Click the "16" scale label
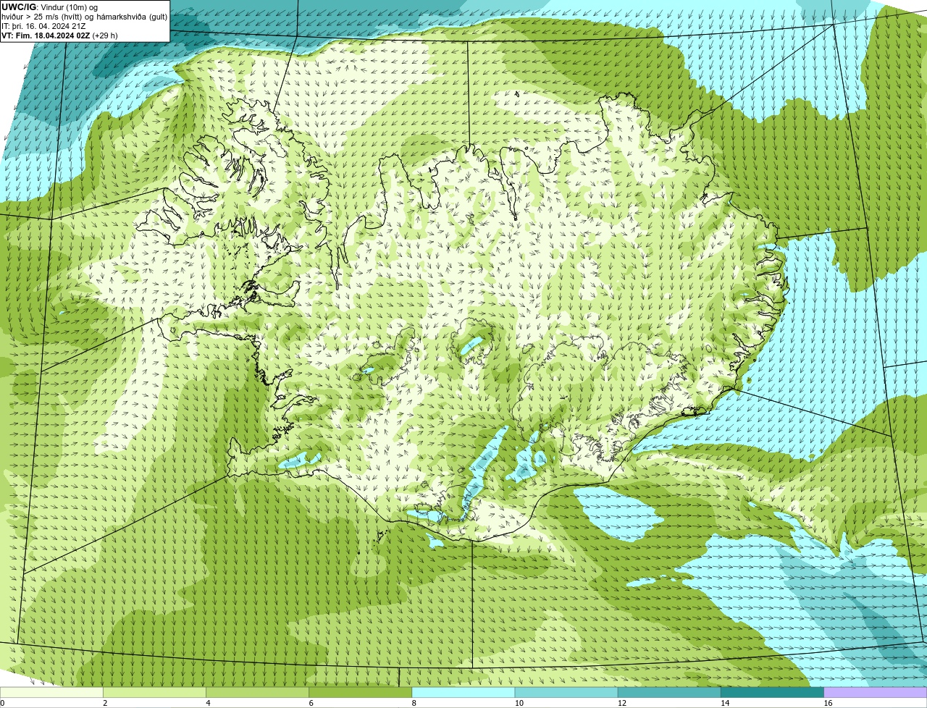927x708 pixels. (x=828, y=703)
